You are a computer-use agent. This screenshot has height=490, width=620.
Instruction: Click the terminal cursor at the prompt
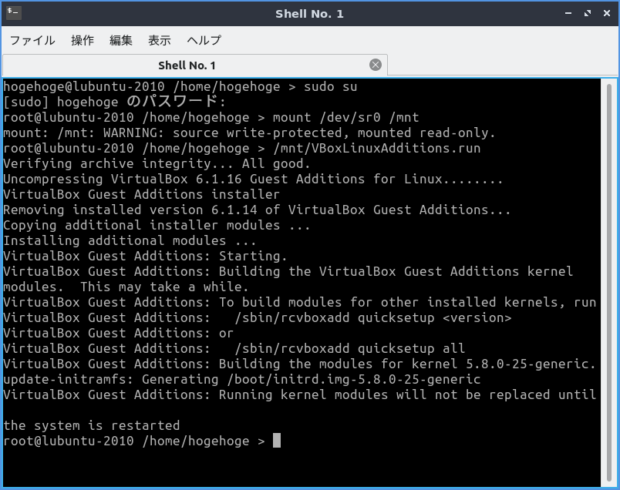[277, 441]
